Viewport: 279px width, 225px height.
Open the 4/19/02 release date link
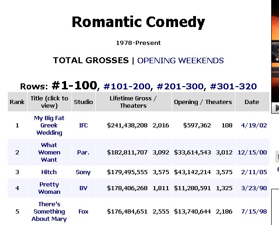(251, 125)
